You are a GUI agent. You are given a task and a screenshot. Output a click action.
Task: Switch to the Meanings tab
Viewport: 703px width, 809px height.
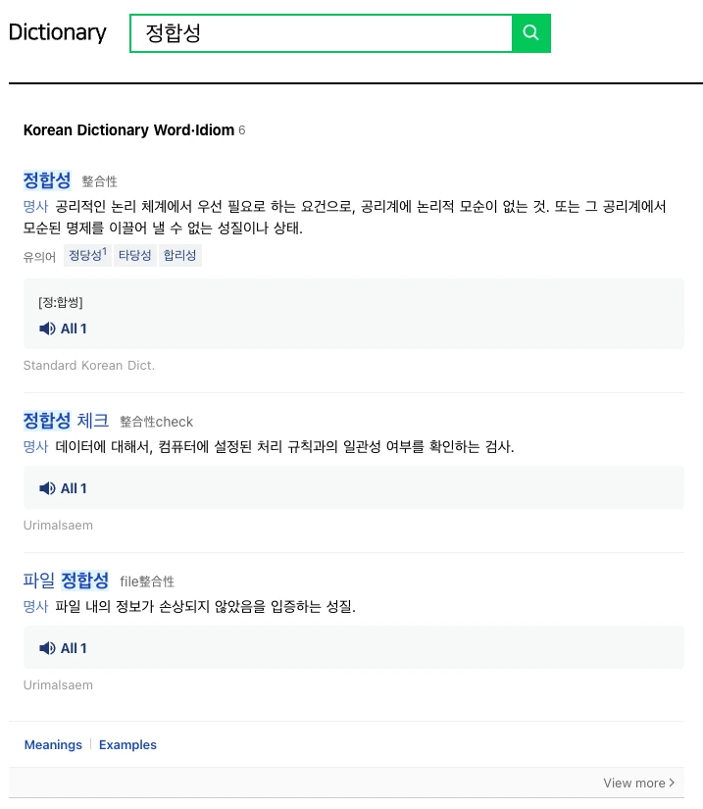(x=53, y=744)
